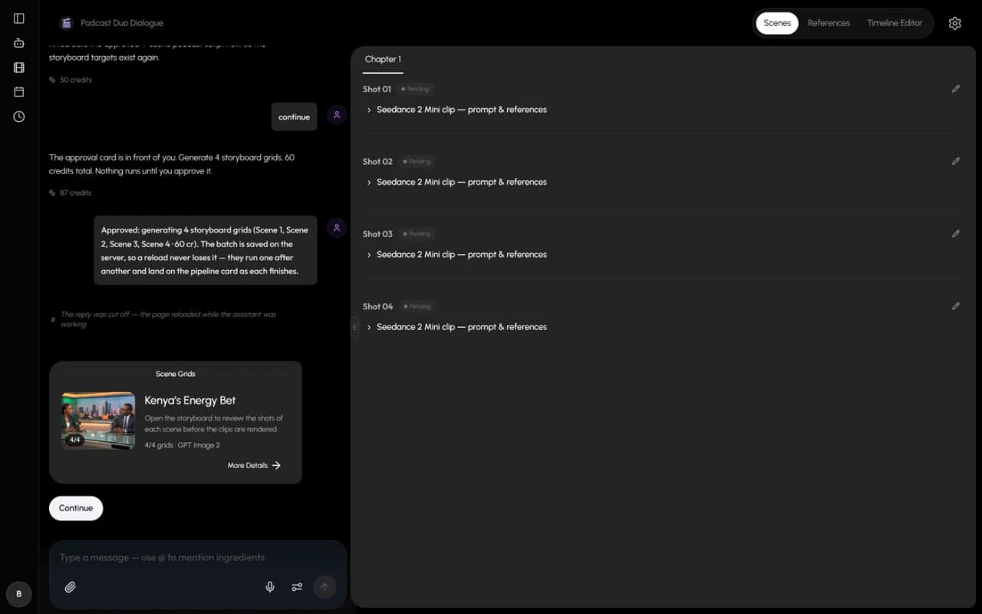This screenshot has width=982, height=614.
Task: Open the calendar icon in sidebar
Action: pos(19,92)
